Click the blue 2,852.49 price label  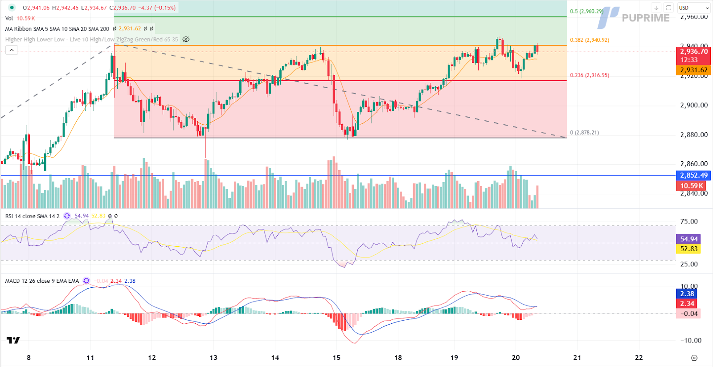(693, 175)
